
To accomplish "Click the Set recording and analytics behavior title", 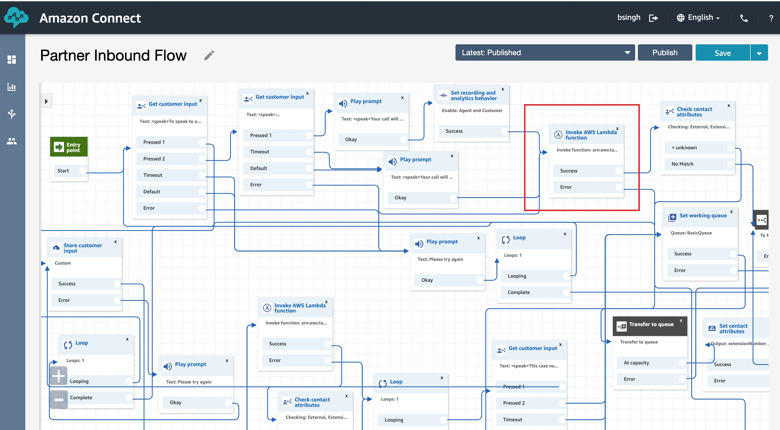I will pyautogui.click(x=473, y=95).
